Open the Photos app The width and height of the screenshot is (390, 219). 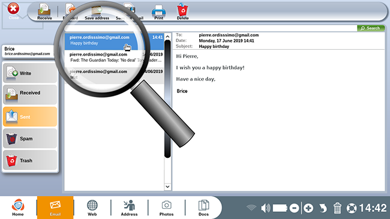166,208
